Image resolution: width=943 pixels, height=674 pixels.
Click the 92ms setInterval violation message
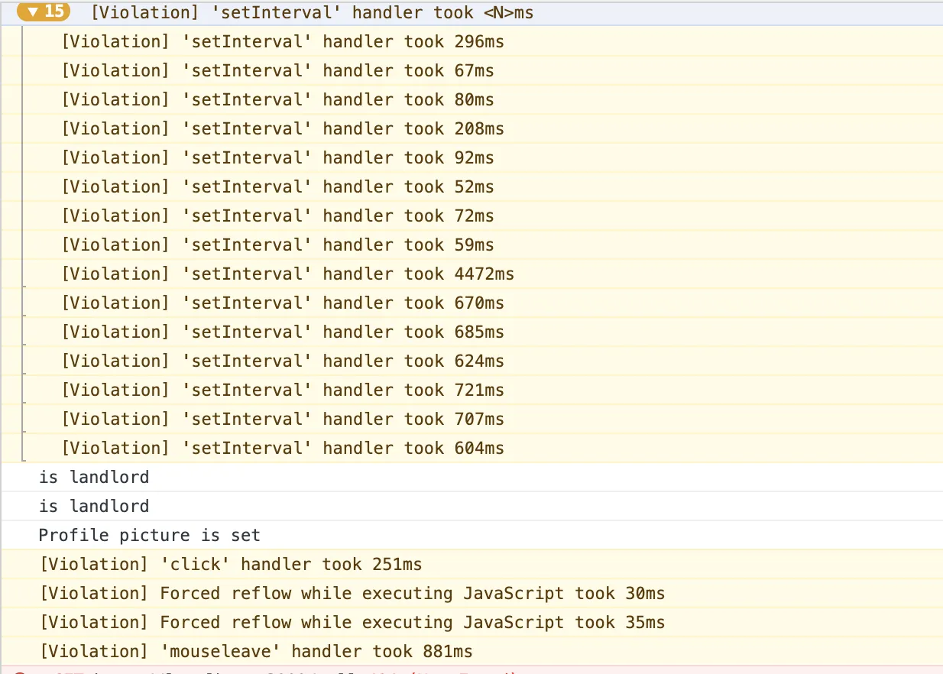click(277, 158)
